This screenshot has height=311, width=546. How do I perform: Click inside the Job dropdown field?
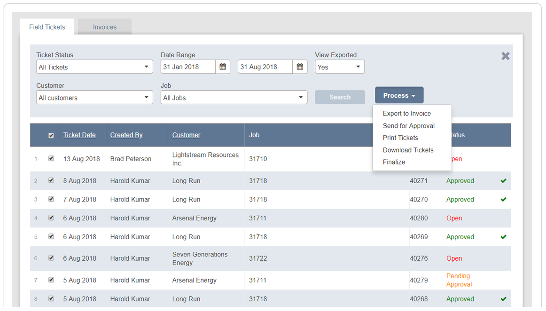point(234,97)
